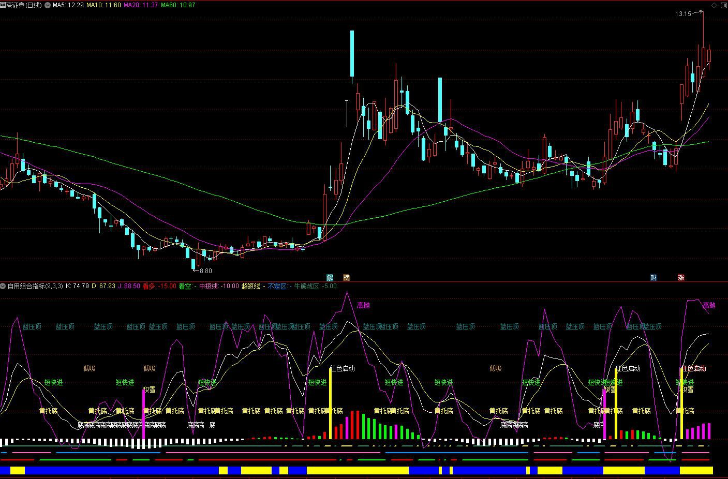
Task: Expand the 自用组合指标 indicator panel dropdown
Action: [3, 286]
